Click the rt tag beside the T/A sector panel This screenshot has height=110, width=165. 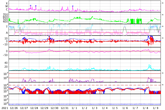click(x=163, y=26)
